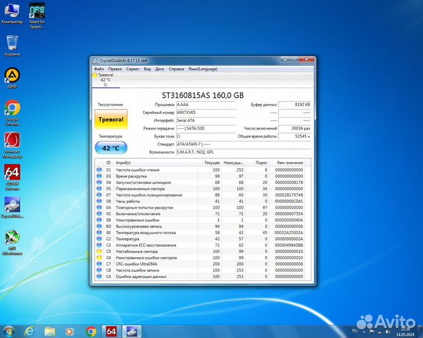Click the yellow status icon for Нестабильные сектора
This screenshot has width=423, height=338.
tap(98, 251)
